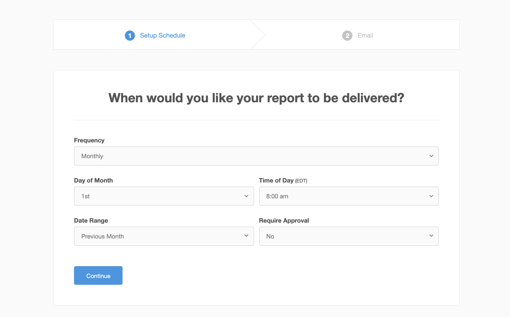This screenshot has height=317, width=510.
Task: Open the Frequency dropdown showing Monthly
Action: [x=256, y=156]
